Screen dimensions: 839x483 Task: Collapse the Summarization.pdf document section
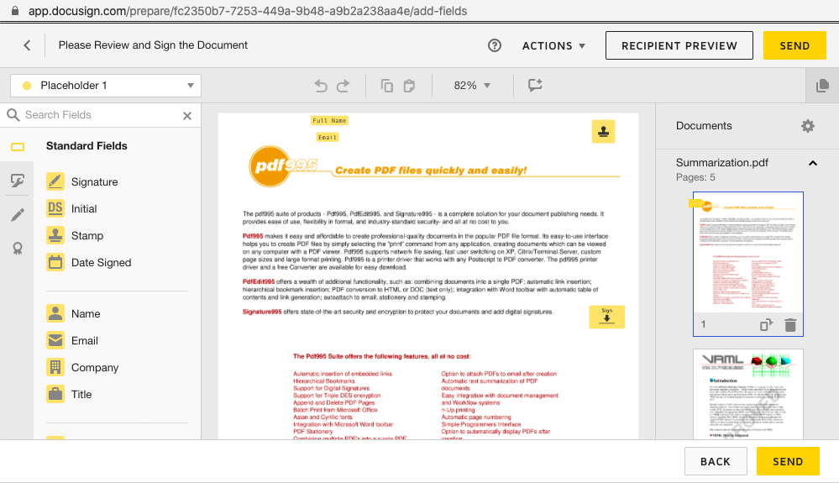point(813,163)
